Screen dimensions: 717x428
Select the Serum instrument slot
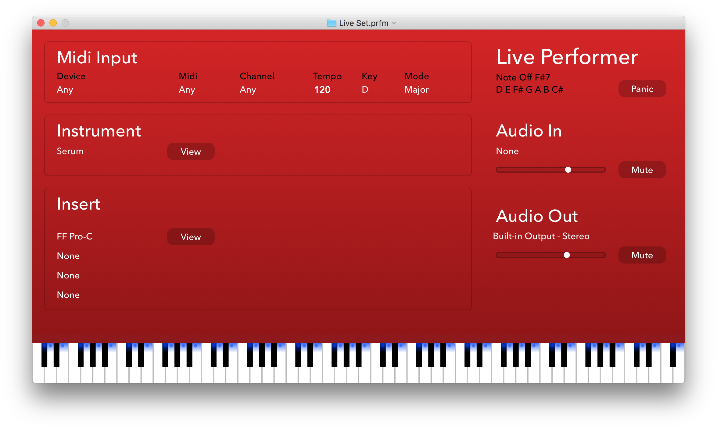70,151
